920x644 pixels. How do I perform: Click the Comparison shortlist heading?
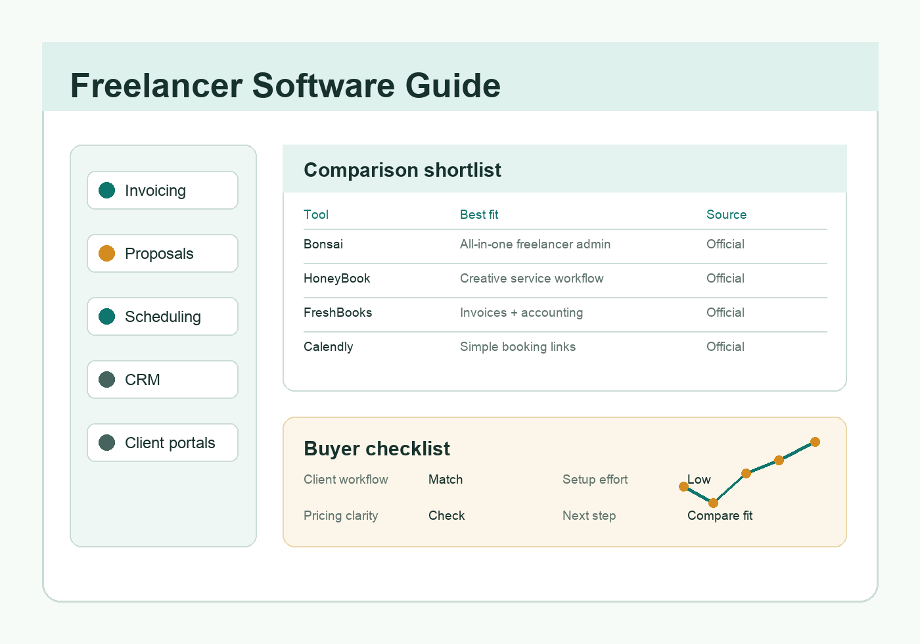pyautogui.click(x=402, y=170)
